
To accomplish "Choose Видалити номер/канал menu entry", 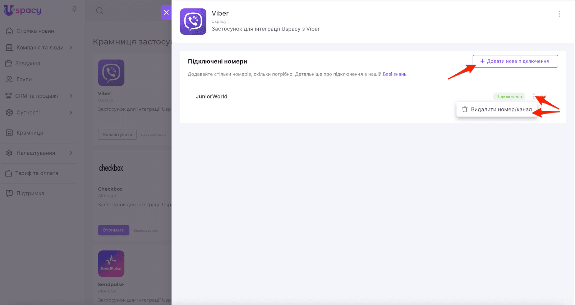I will pos(497,109).
